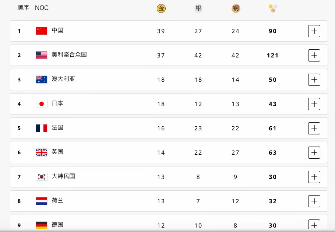The width and height of the screenshot is (335, 232).
Task: Expand the 澳大利亚 medal details
Action: pyautogui.click(x=314, y=80)
